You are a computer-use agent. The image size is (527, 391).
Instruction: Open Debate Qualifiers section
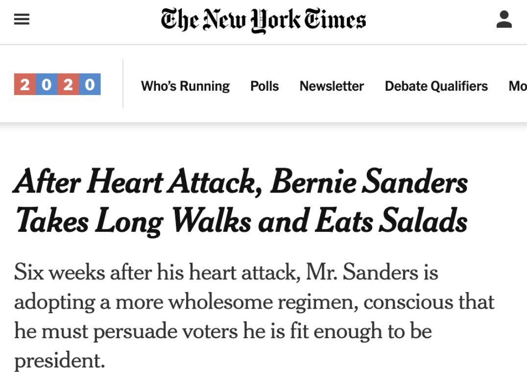click(x=436, y=86)
